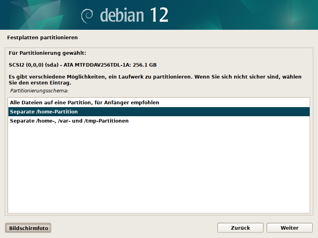Image resolution: width=318 pixels, height=238 pixels.
Task: Click the banner area left of the Debian swirl
Action: tap(40, 15)
